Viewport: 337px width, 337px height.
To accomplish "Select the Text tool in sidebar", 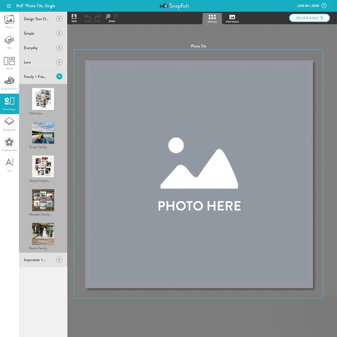I will pyautogui.click(x=9, y=165).
